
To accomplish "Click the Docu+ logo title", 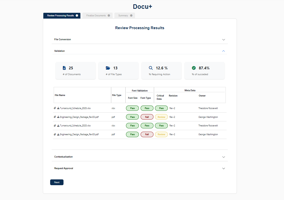I will click(x=142, y=7).
